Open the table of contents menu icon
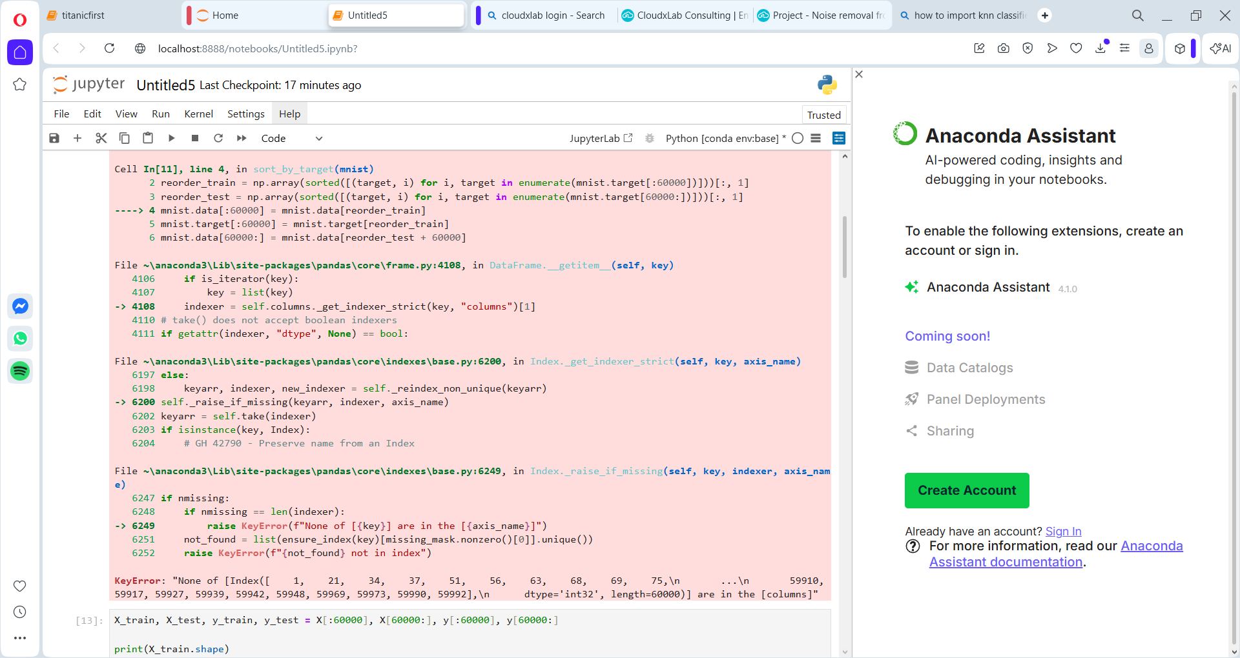The height and width of the screenshot is (658, 1240). 816,138
